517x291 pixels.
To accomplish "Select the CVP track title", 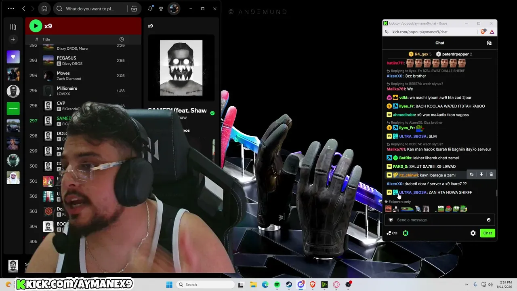I will pyautogui.click(x=61, y=103).
